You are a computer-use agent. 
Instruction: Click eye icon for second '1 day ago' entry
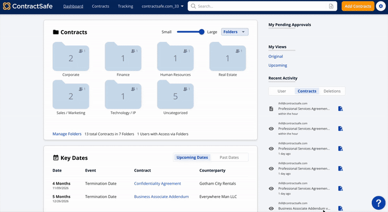pos(271,169)
